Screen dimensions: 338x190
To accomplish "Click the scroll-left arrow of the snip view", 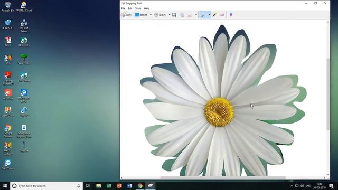I will (122, 178).
